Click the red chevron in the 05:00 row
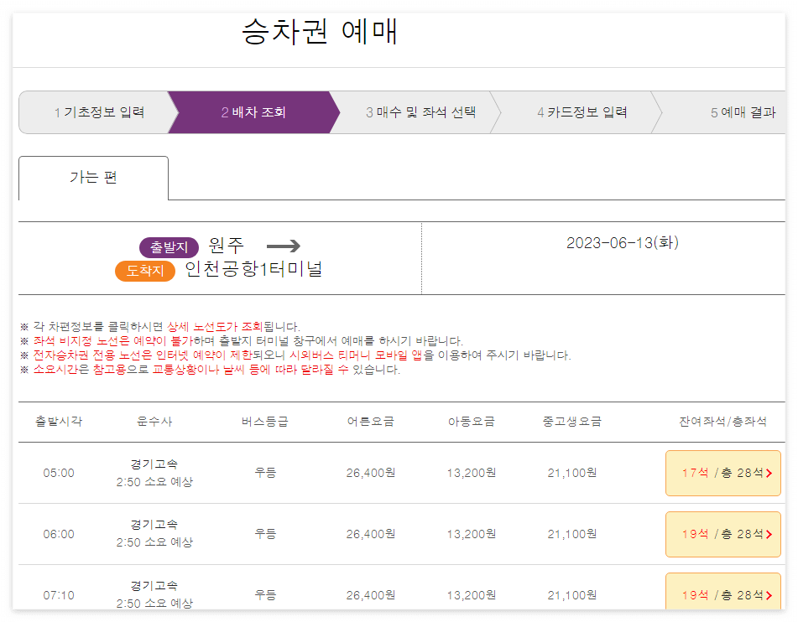 (x=769, y=474)
